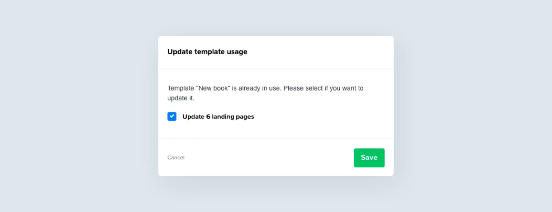Screen dimensions: 552x212
Task: Click the blue checkmark icon
Action: click(172, 116)
